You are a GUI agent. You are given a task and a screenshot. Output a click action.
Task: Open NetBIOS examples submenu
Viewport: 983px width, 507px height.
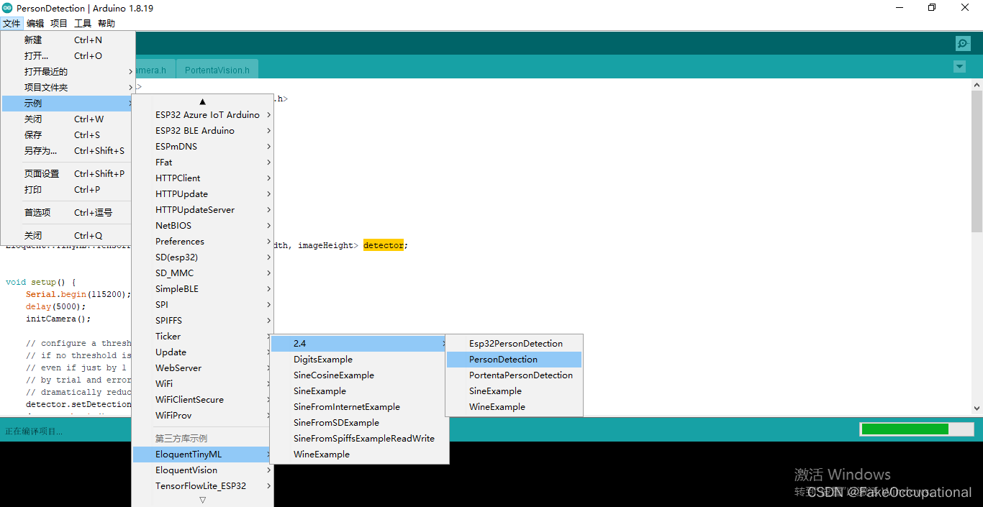203,226
